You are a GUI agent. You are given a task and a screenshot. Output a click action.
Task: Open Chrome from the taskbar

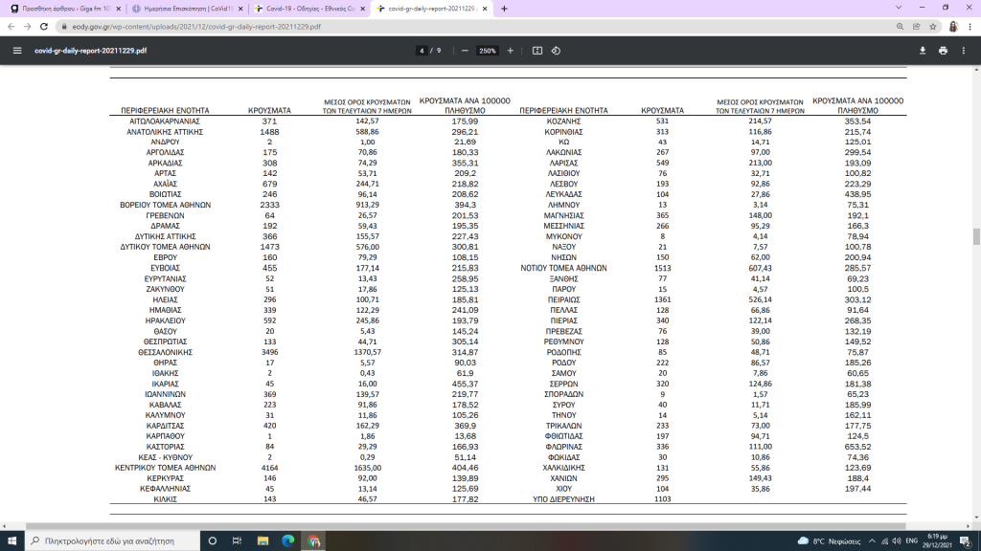point(313,541)
